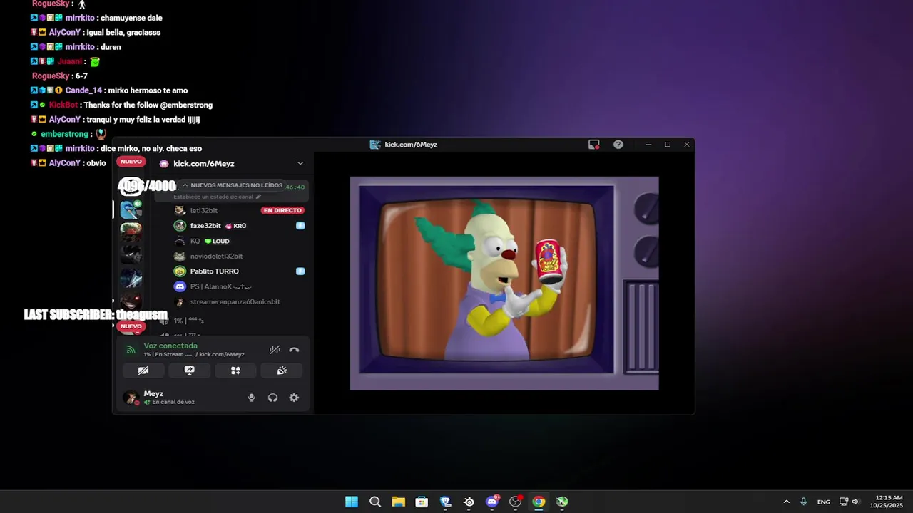The height and width of the screenshot is (513, 913).
Task: Open the blue bird server icon in sidebar
Action: coord(131,209)
